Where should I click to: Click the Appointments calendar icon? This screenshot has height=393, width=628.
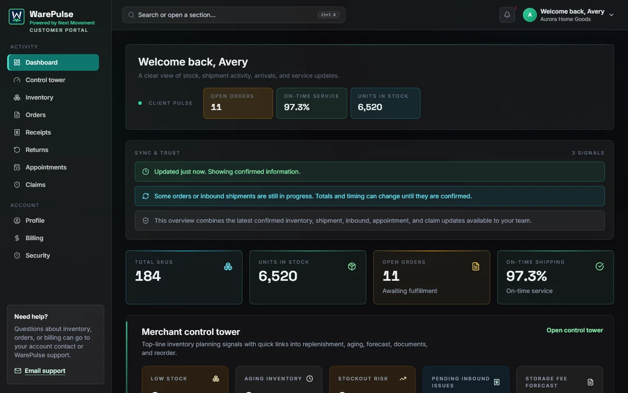pyautogui.click(x=17, y=167)
